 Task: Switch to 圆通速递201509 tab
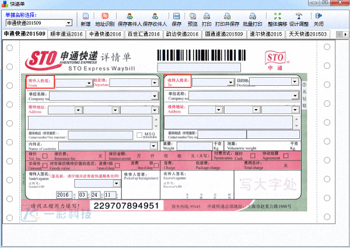point(224,34)
